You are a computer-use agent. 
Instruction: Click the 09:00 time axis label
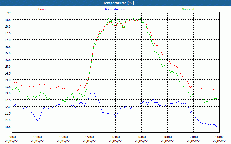click(x=90, y=137)
